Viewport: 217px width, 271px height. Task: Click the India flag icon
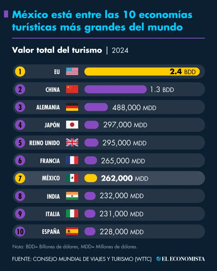tap(72, 196)
